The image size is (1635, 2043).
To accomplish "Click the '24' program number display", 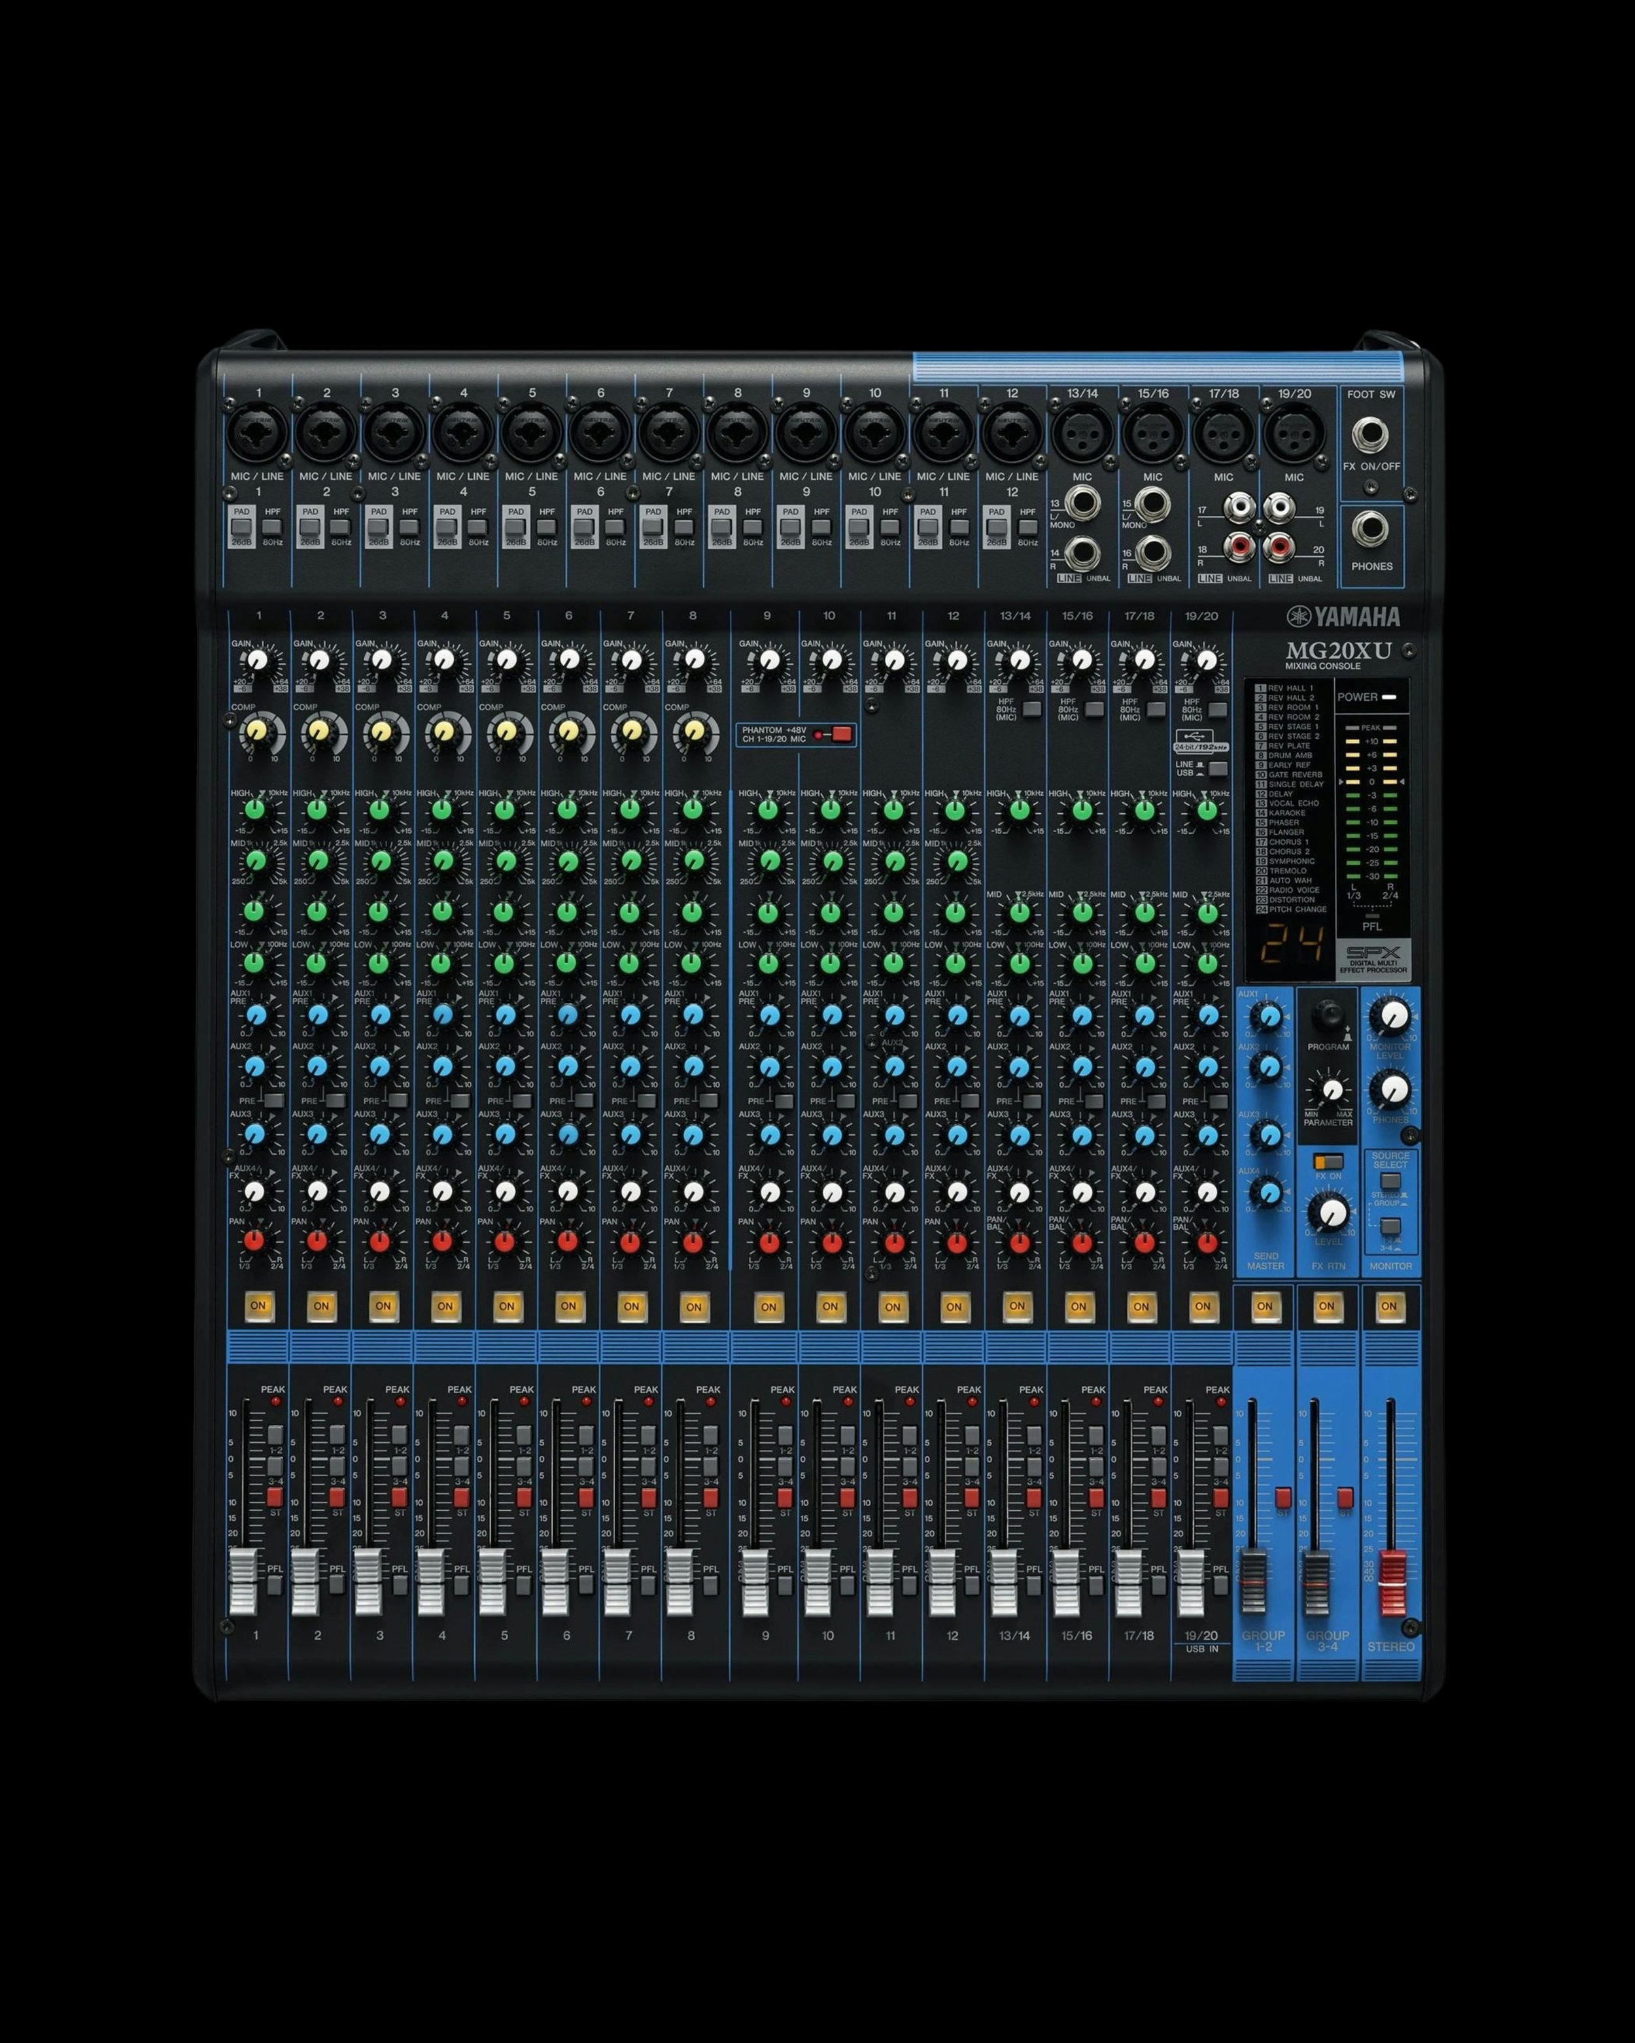I will pyautogui.click(x=1291, y=944).
